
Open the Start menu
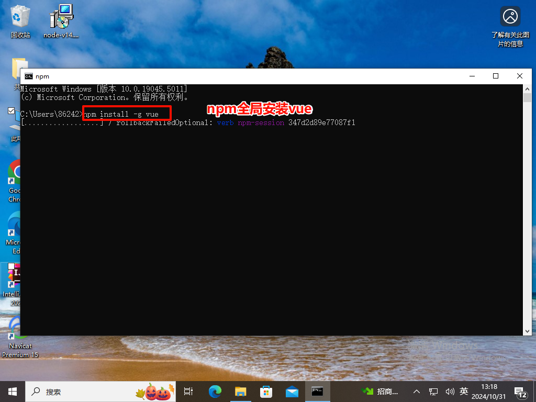point(12,391)
